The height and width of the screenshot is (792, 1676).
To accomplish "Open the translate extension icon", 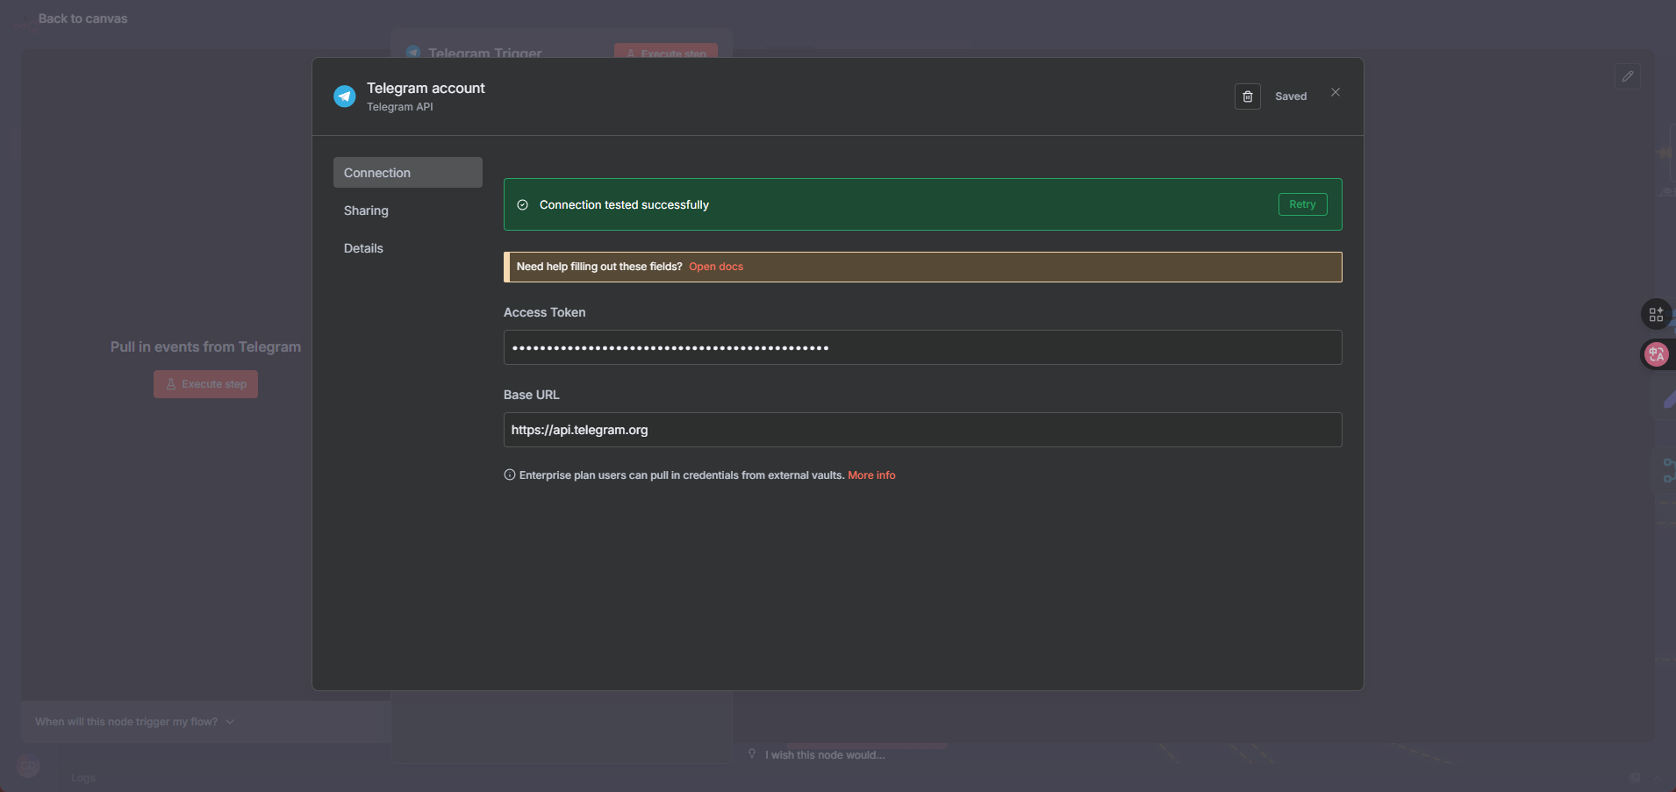I will 1656,354.
